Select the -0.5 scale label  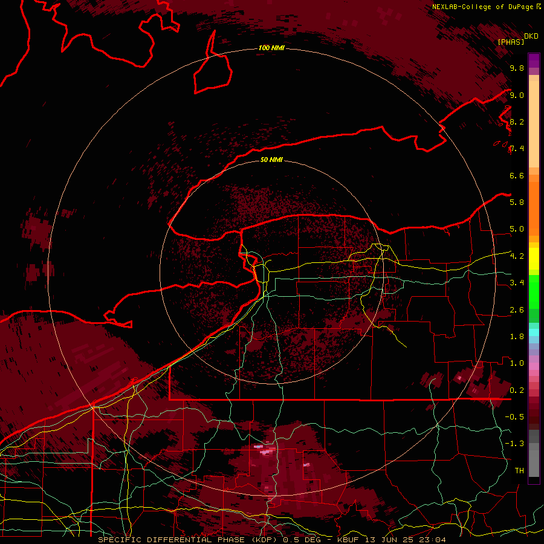[514, 417]
